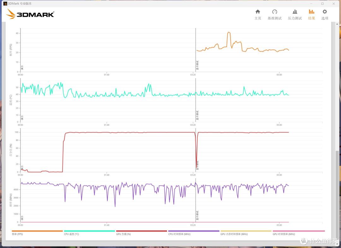This screenshot has width=341, height=248.
Task: Toggle the CPU clock (CPU 时钟频率) legend
Action: click(179, 234)
